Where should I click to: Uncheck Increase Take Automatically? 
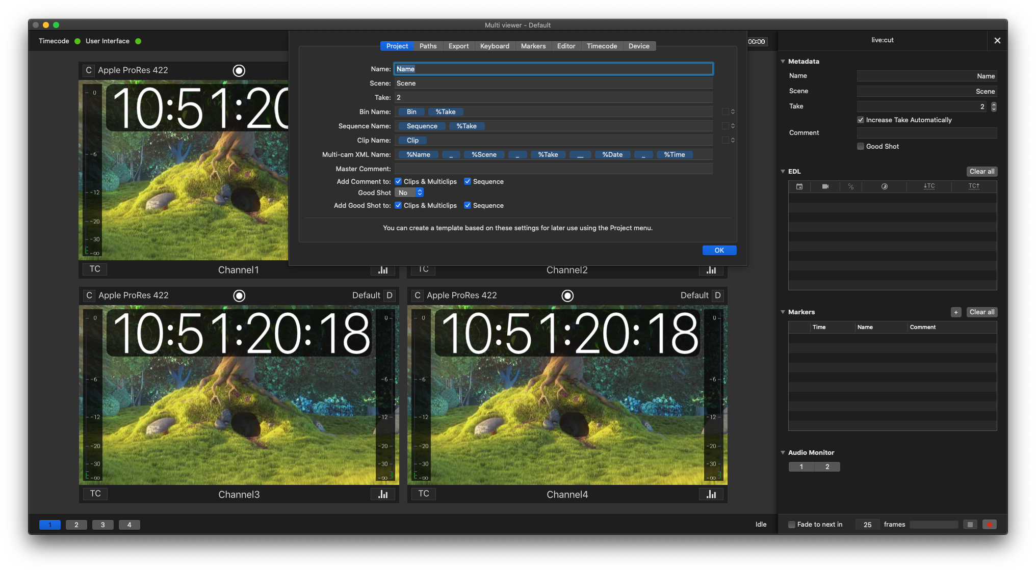pyautogui.click(x=861, y=120)
